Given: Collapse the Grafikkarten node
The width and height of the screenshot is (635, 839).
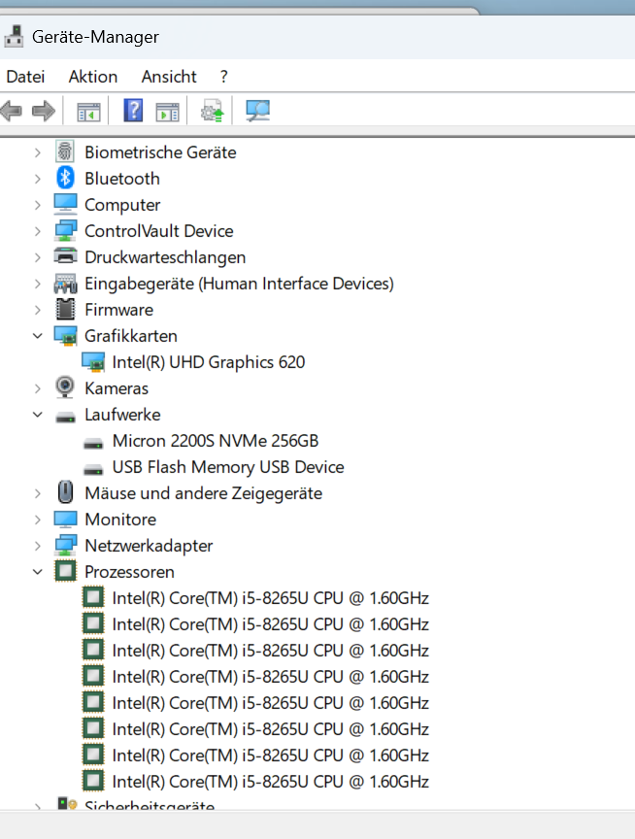Looking at the screenshot, I should [x=38, y=336].
